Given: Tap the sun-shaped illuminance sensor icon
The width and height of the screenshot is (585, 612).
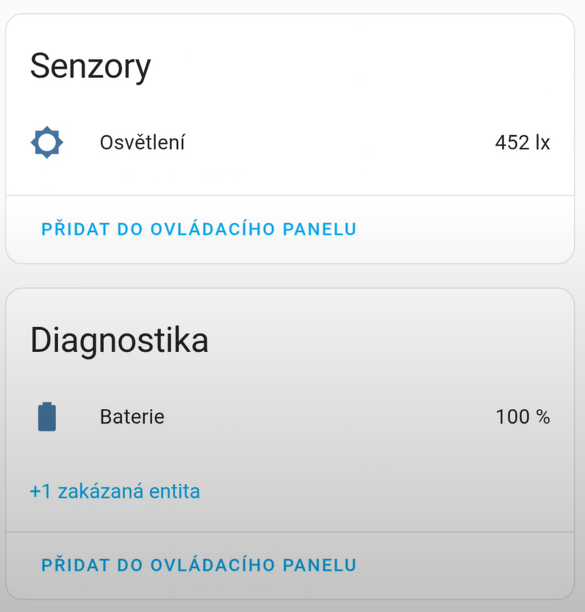Looking at the screenshot, I should (x=47, y=143).
